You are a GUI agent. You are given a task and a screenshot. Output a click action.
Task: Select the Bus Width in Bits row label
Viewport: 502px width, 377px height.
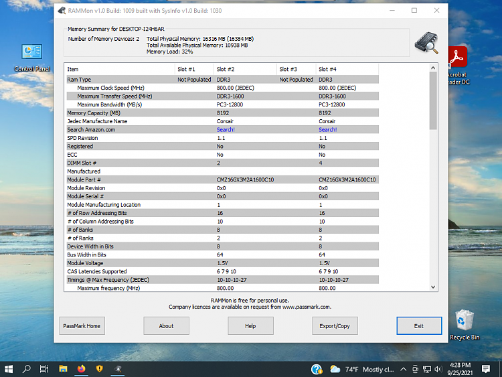pos(86,255)
